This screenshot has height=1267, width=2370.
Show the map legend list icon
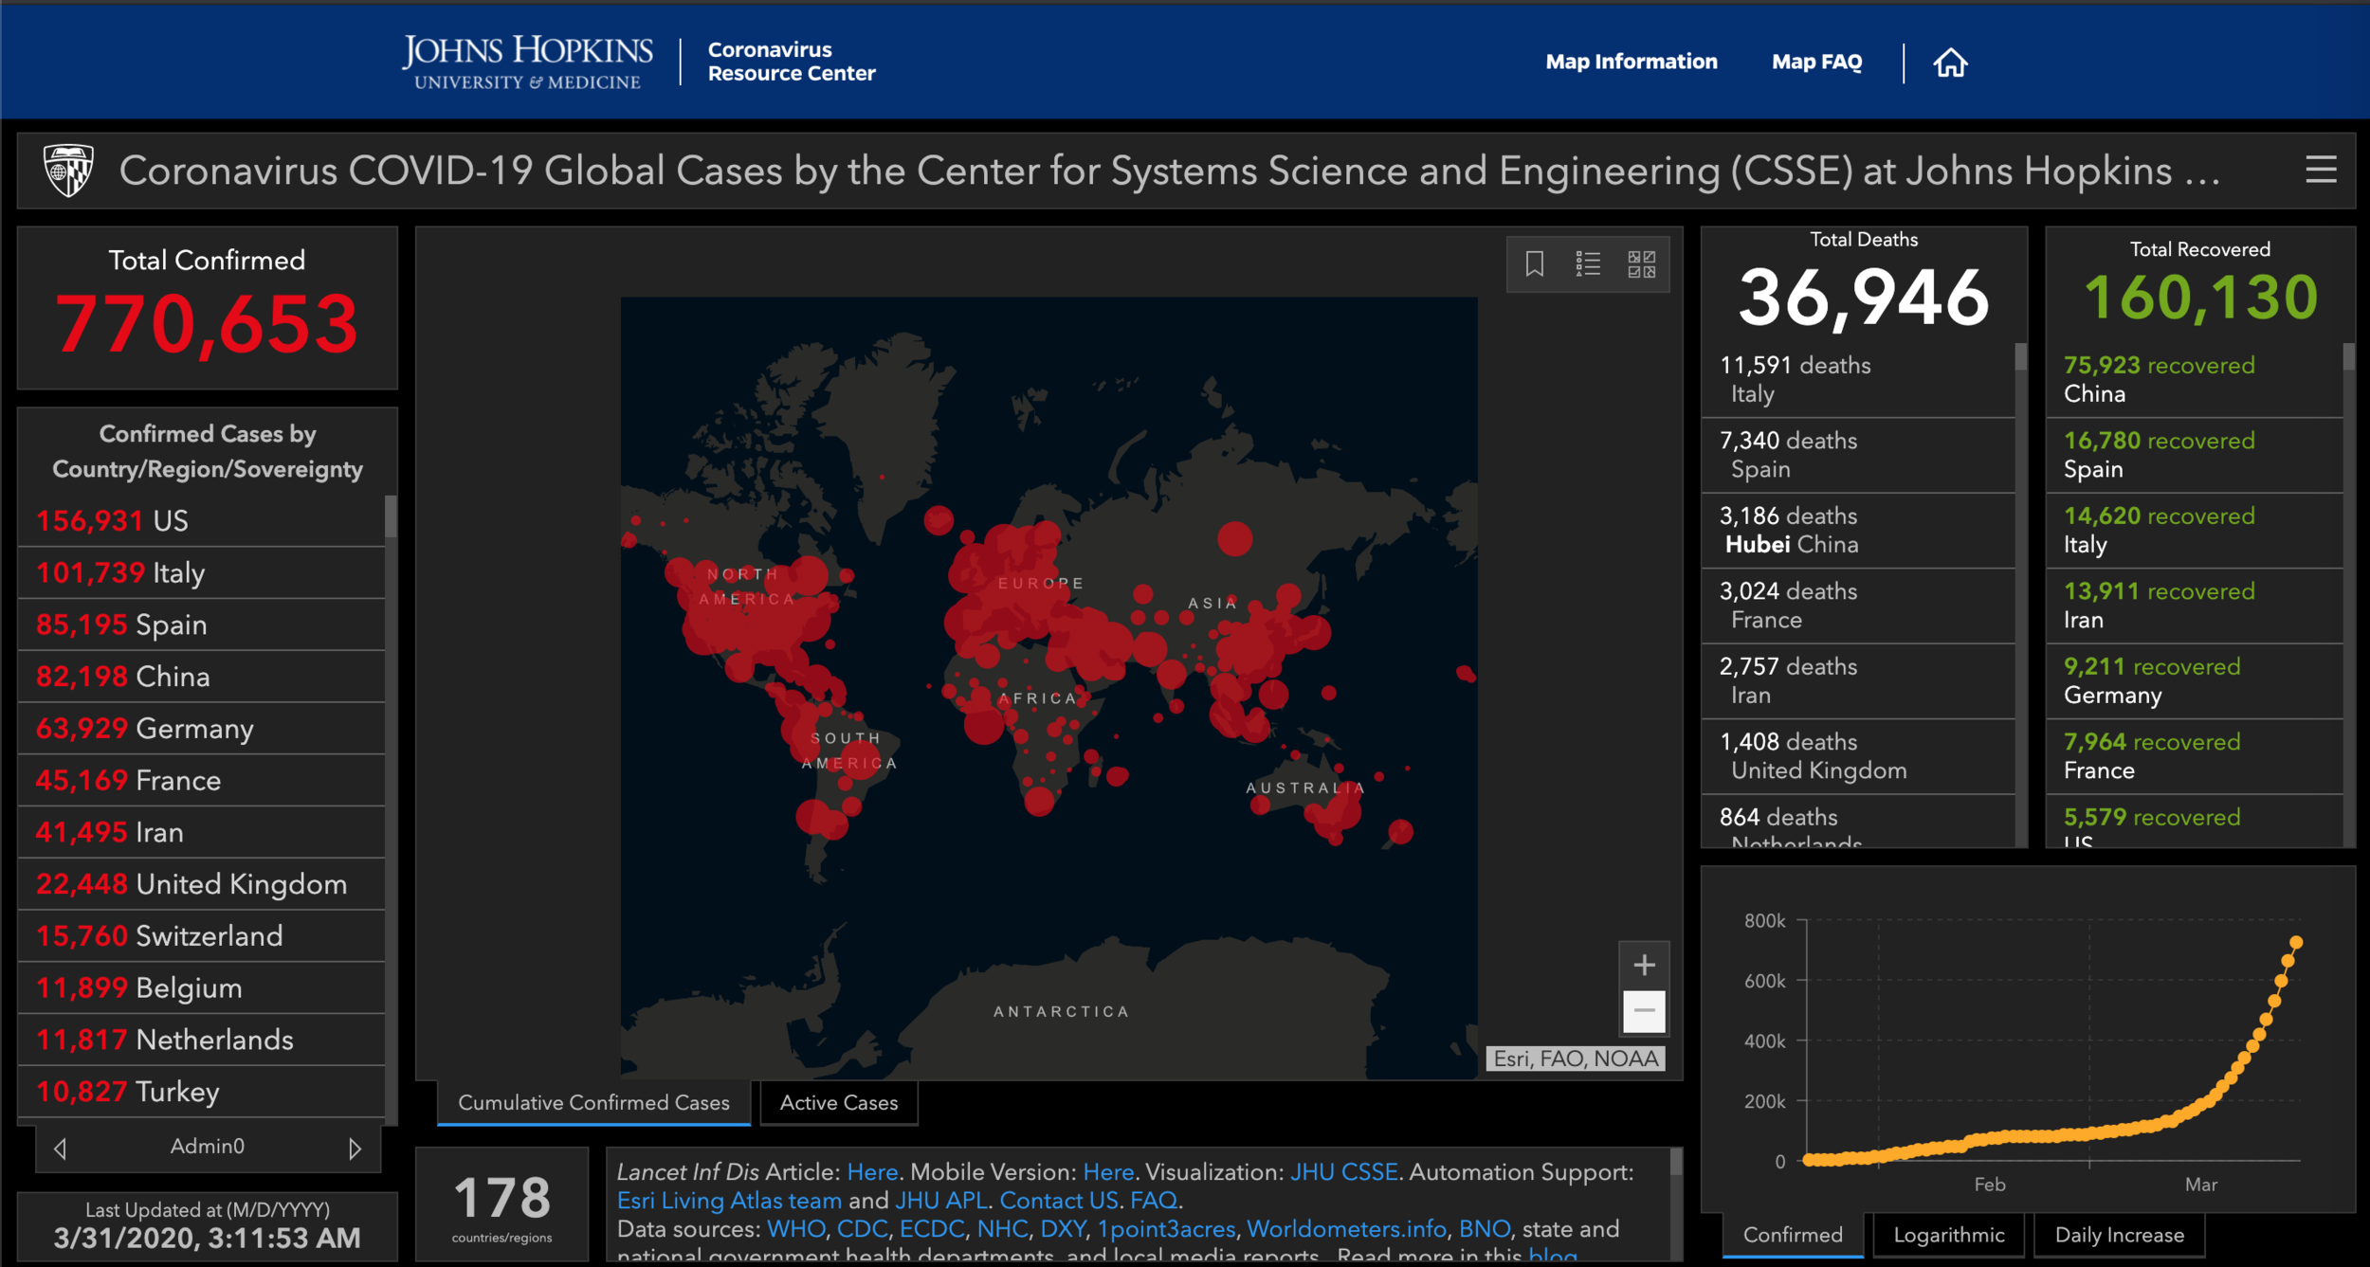point(1588,263)
